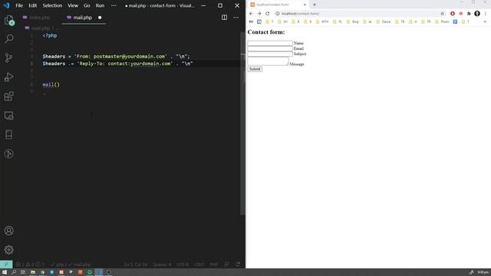Open the Extensions view

coord(8,97)
